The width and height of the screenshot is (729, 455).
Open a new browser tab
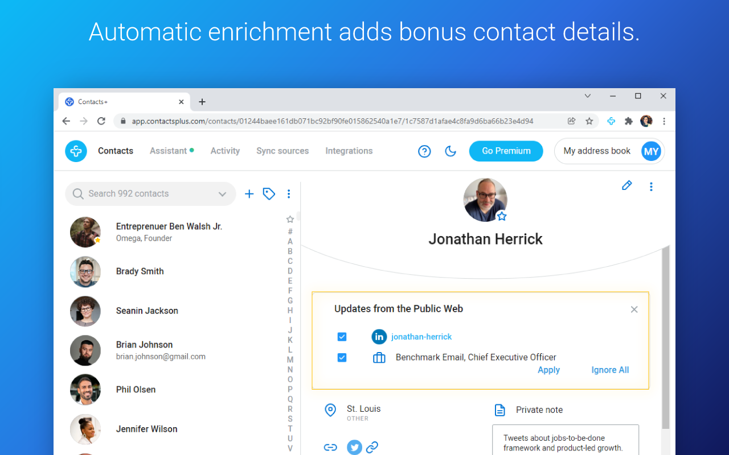(202, 102)
